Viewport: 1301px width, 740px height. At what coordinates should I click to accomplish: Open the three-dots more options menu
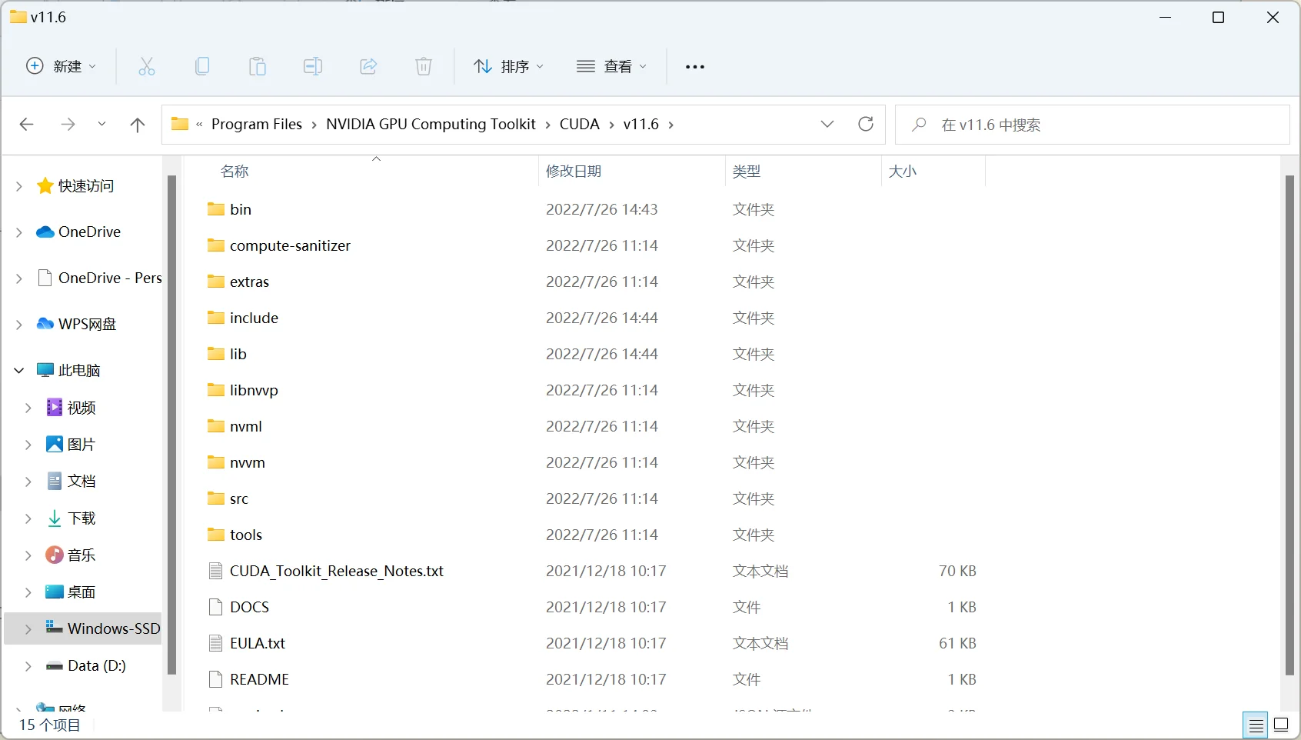pos(695,67)
